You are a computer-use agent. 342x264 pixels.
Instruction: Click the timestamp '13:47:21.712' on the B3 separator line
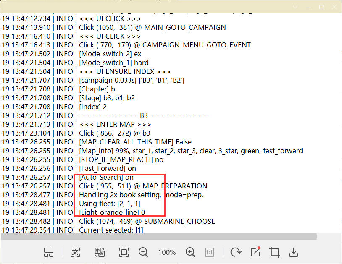pyautogui.click(x=31, y=116)
